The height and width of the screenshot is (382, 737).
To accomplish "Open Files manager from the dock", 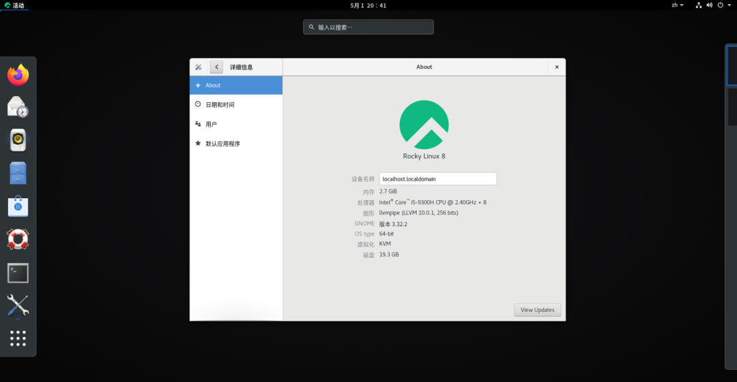I will point(18,173).
